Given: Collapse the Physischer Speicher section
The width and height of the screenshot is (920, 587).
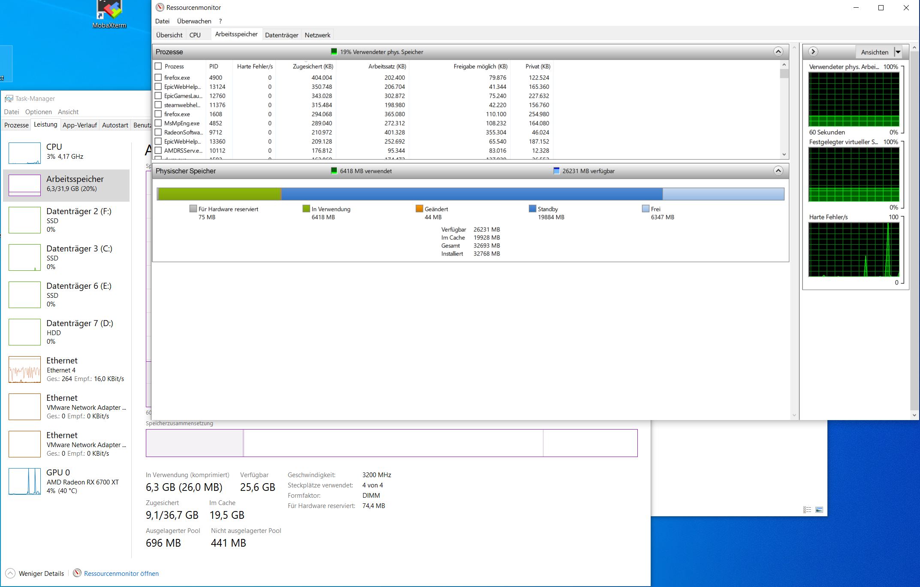Looking at the screenshot, I should pyautogui.click(x=778, y=171).
